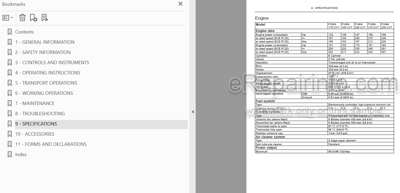
Task: Click the bookmark icon beside Contents
Action: pyautogui.click(x=10, y=32)
